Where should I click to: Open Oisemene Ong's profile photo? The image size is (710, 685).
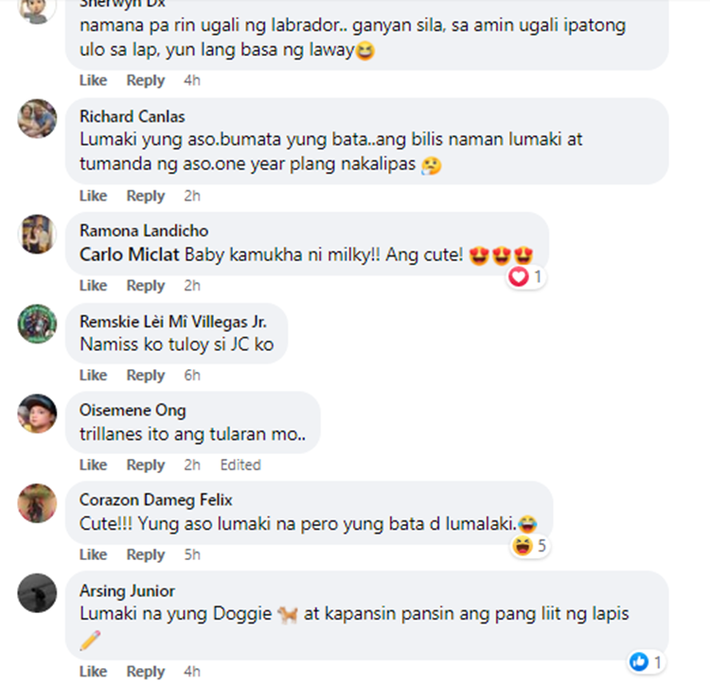tap(37, 413)
